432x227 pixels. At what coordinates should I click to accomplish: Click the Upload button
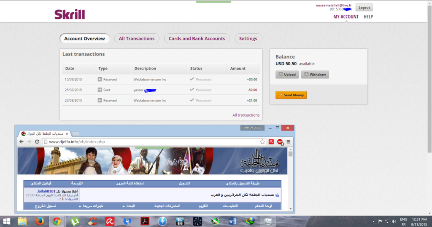287,75
